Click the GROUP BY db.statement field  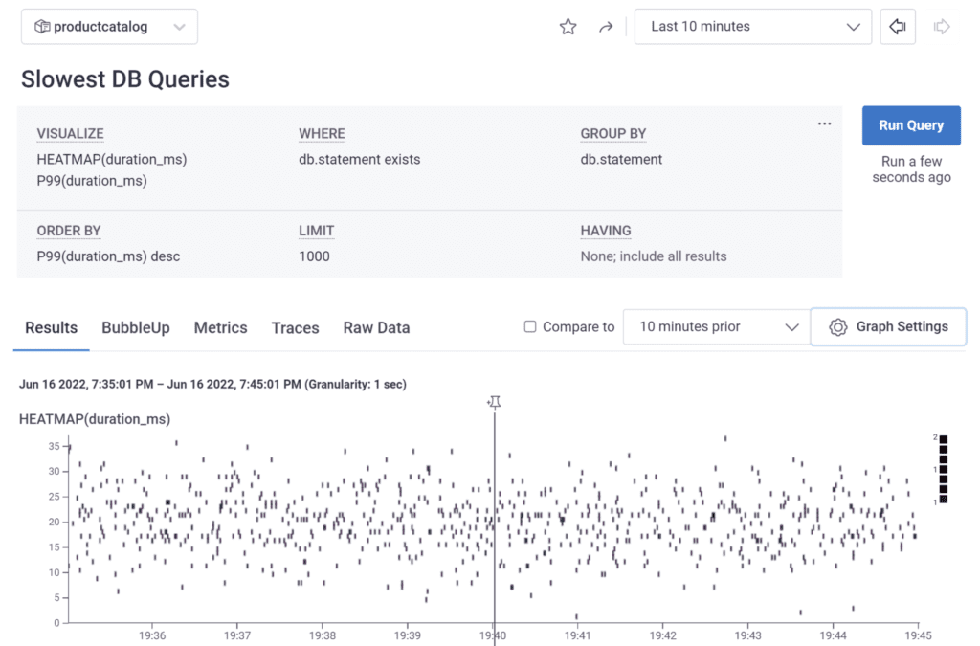coord(621,160)
